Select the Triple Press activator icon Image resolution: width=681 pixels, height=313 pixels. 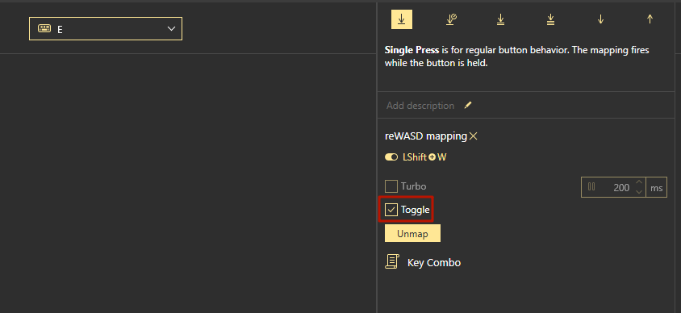(551, 19)
